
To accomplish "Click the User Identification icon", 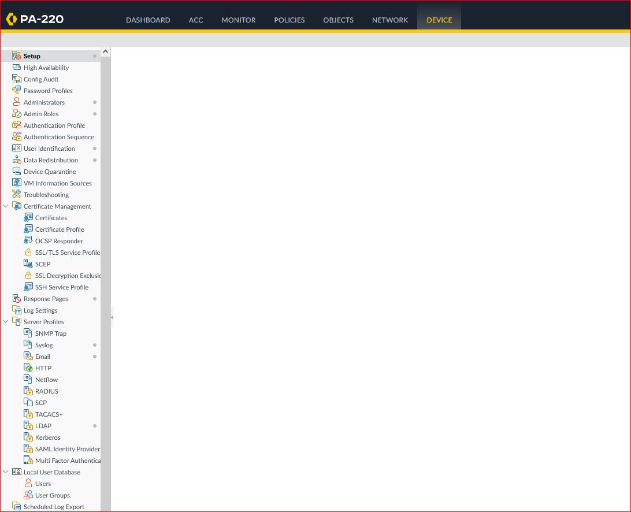I will click(x=17, y=148).
